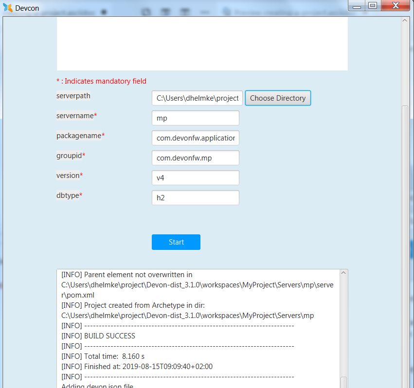Screen dimensions: 414x388
Task: Focus the dbtype field showing h2
Action: click(x=196, y=198)
